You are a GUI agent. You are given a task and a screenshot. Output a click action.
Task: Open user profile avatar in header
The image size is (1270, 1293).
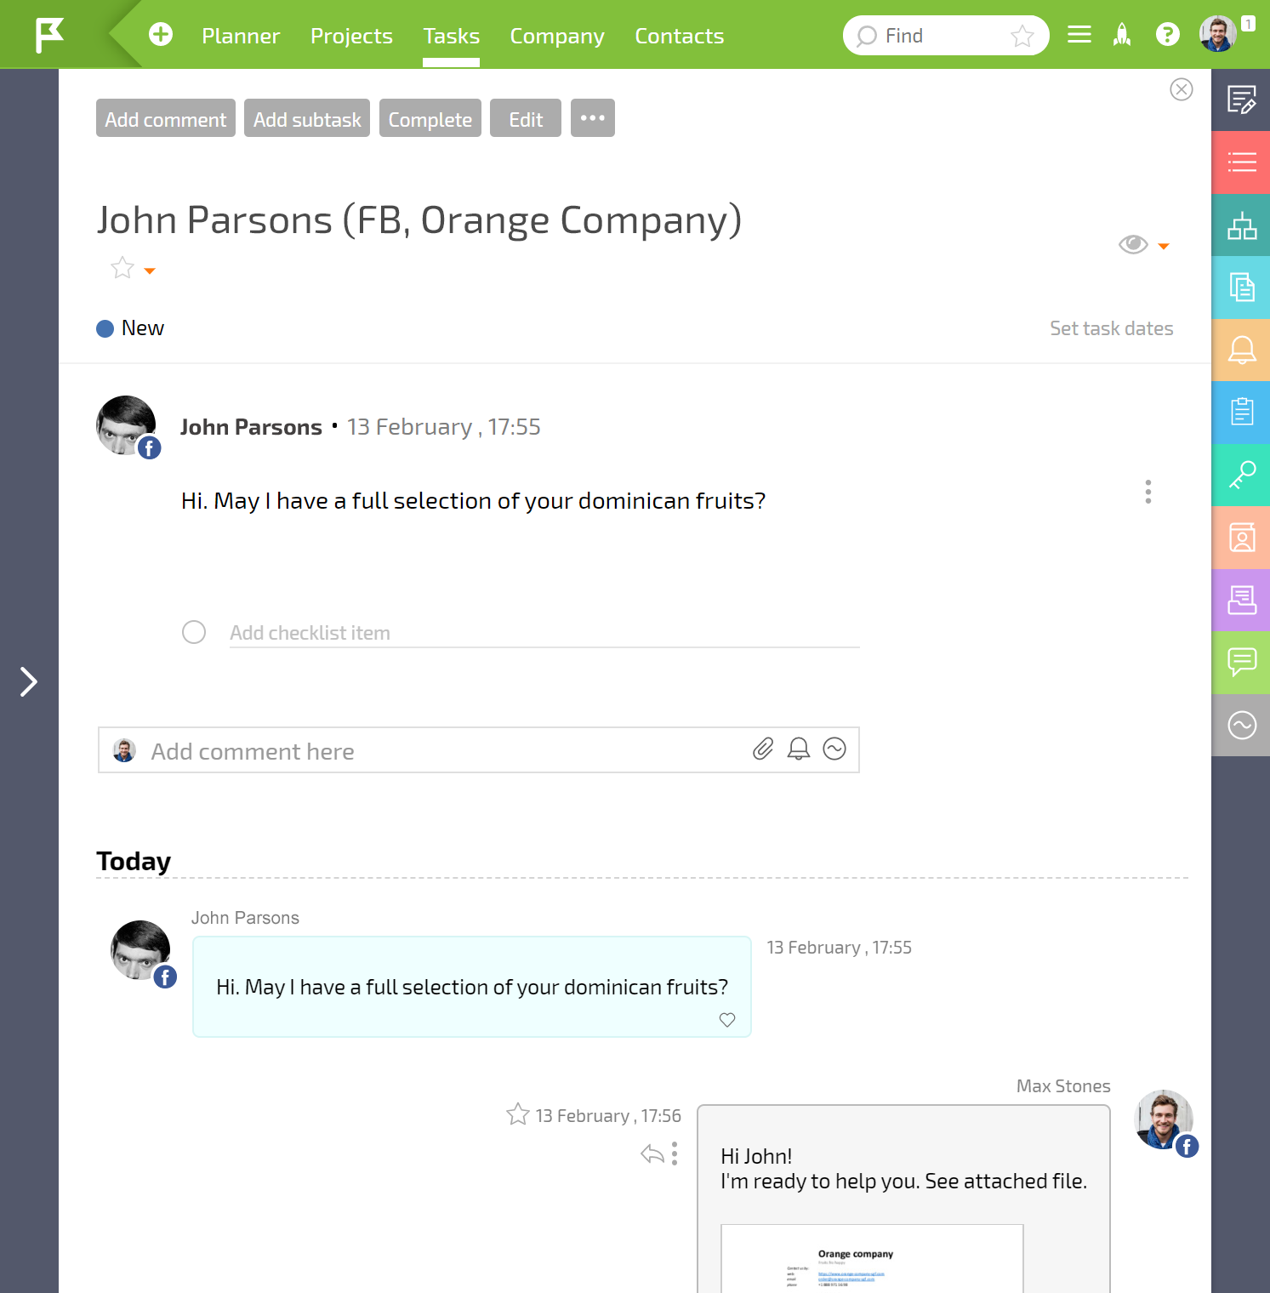[x=1218, y=34]
